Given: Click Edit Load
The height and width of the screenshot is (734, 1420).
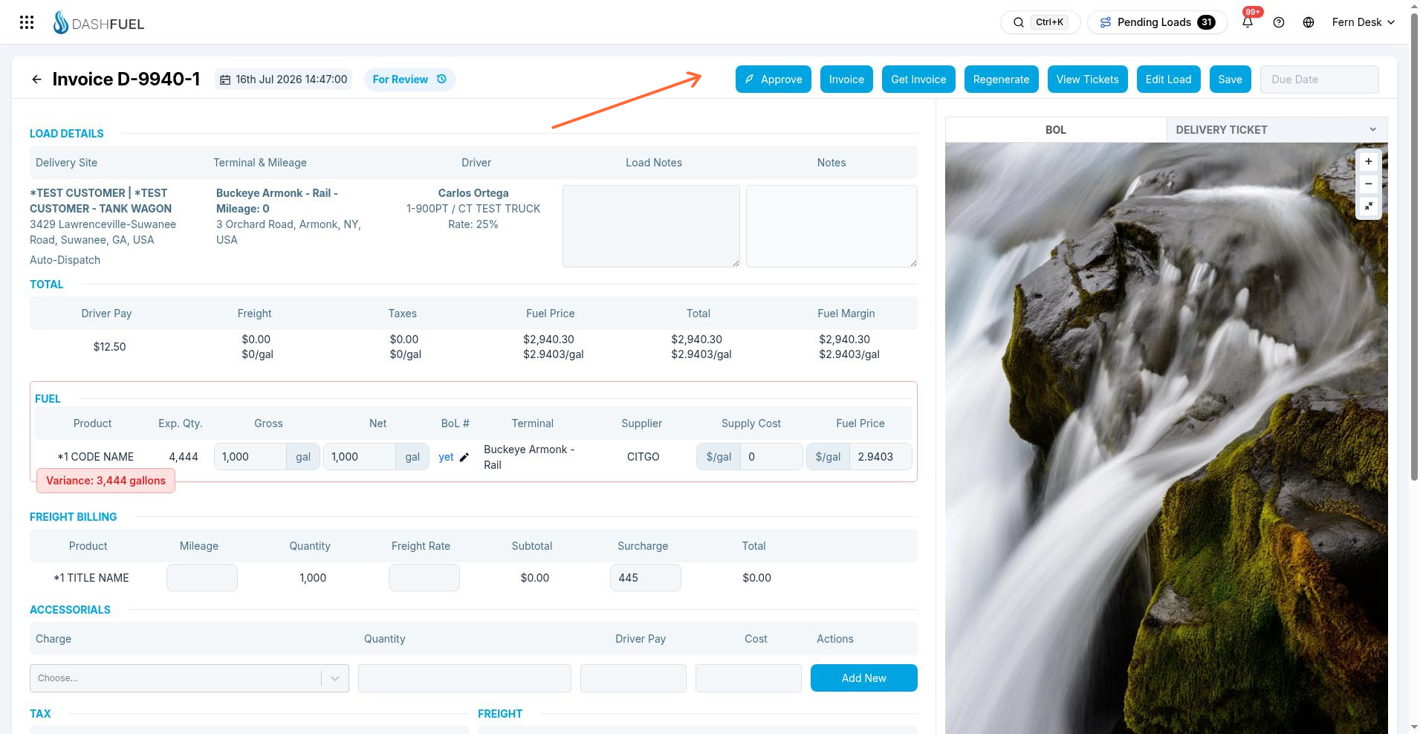Looking at the screenshot, I should pyautogui.click(x=1168, y=79).
